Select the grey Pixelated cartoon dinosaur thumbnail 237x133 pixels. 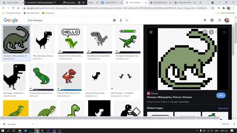tap(99, 40)
